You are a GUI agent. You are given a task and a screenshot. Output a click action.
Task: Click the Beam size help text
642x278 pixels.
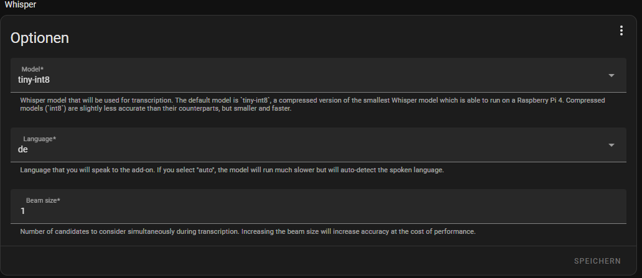(248, 231)
